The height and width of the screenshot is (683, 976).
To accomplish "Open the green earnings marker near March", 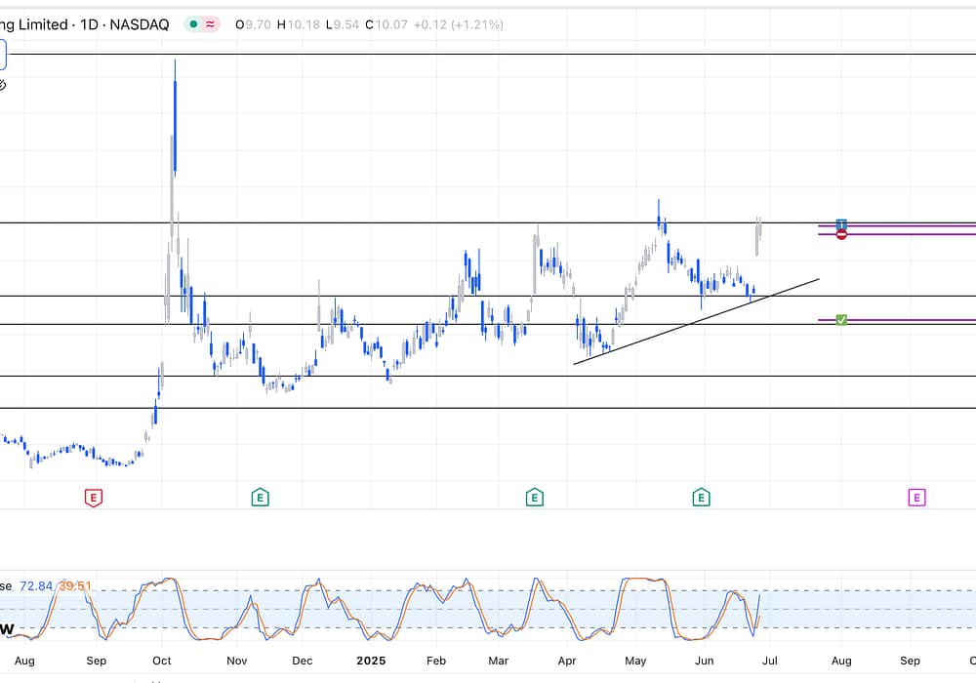I will [534, 498].
